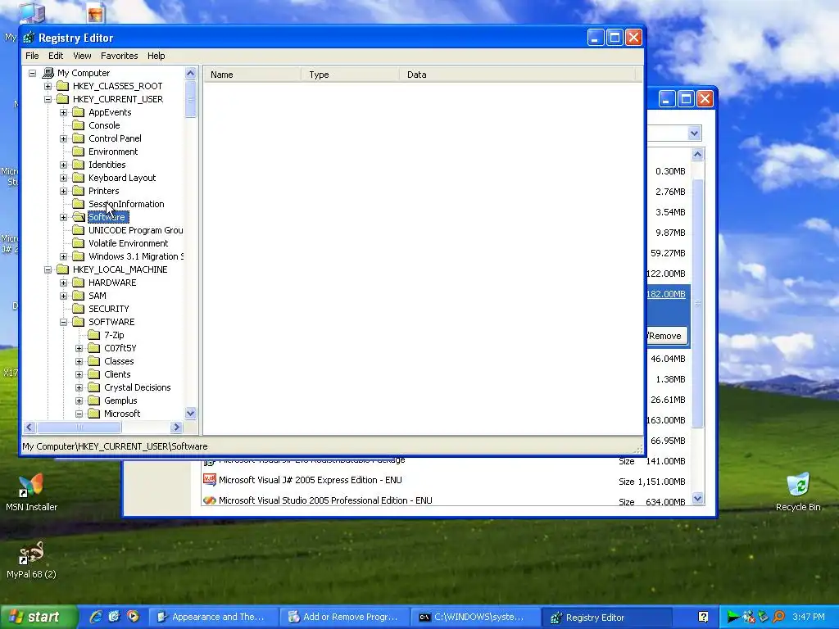This screenshot has height=629, width=839.
Task: Select the Classes key
Action: pos(119,361)
